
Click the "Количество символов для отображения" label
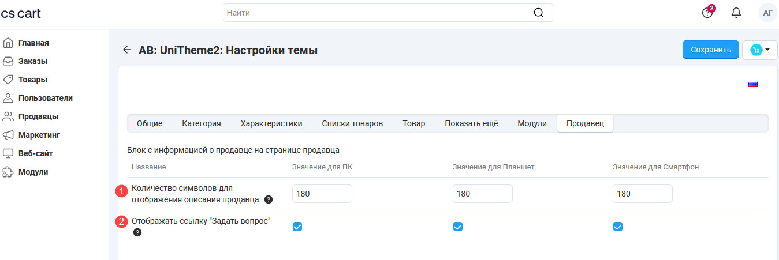(196, 194)
